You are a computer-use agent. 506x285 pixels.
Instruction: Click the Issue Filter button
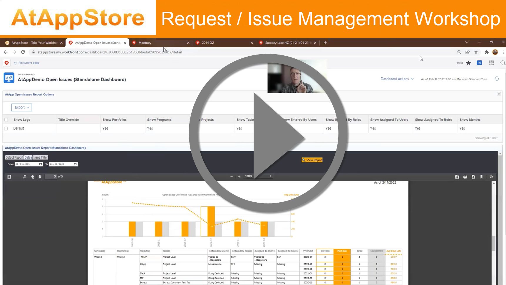tap(40, 157)
